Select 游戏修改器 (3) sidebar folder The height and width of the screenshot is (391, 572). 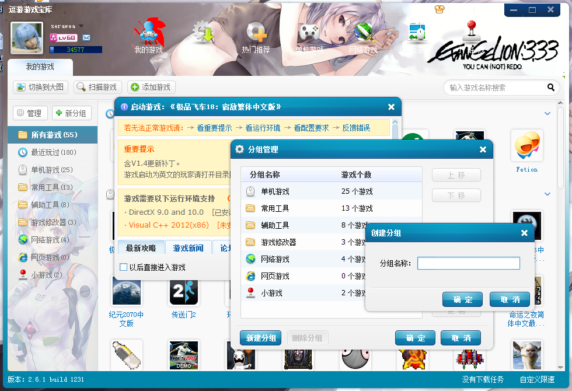tap(53, 222)
